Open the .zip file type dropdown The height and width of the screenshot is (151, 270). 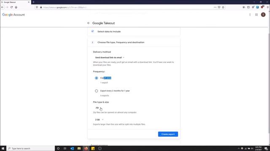98,108
